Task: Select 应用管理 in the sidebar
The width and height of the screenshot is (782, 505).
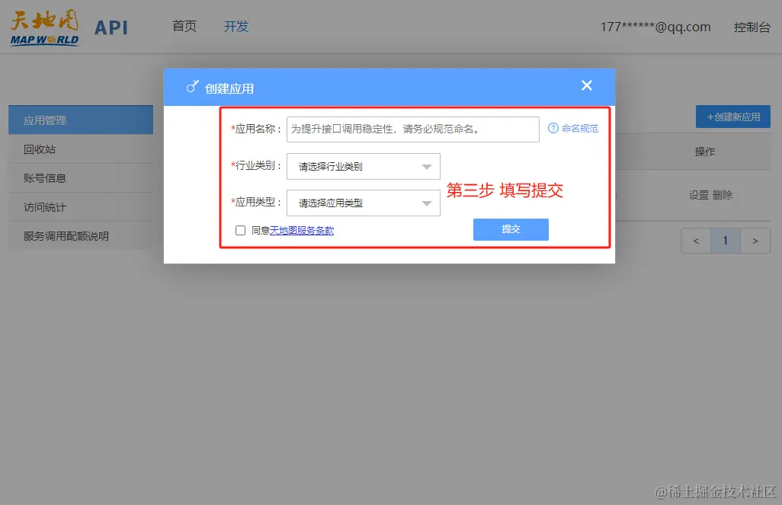Action: point(81,120)
